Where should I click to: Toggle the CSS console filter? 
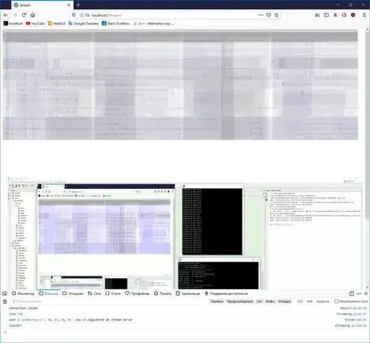point(300,301)
